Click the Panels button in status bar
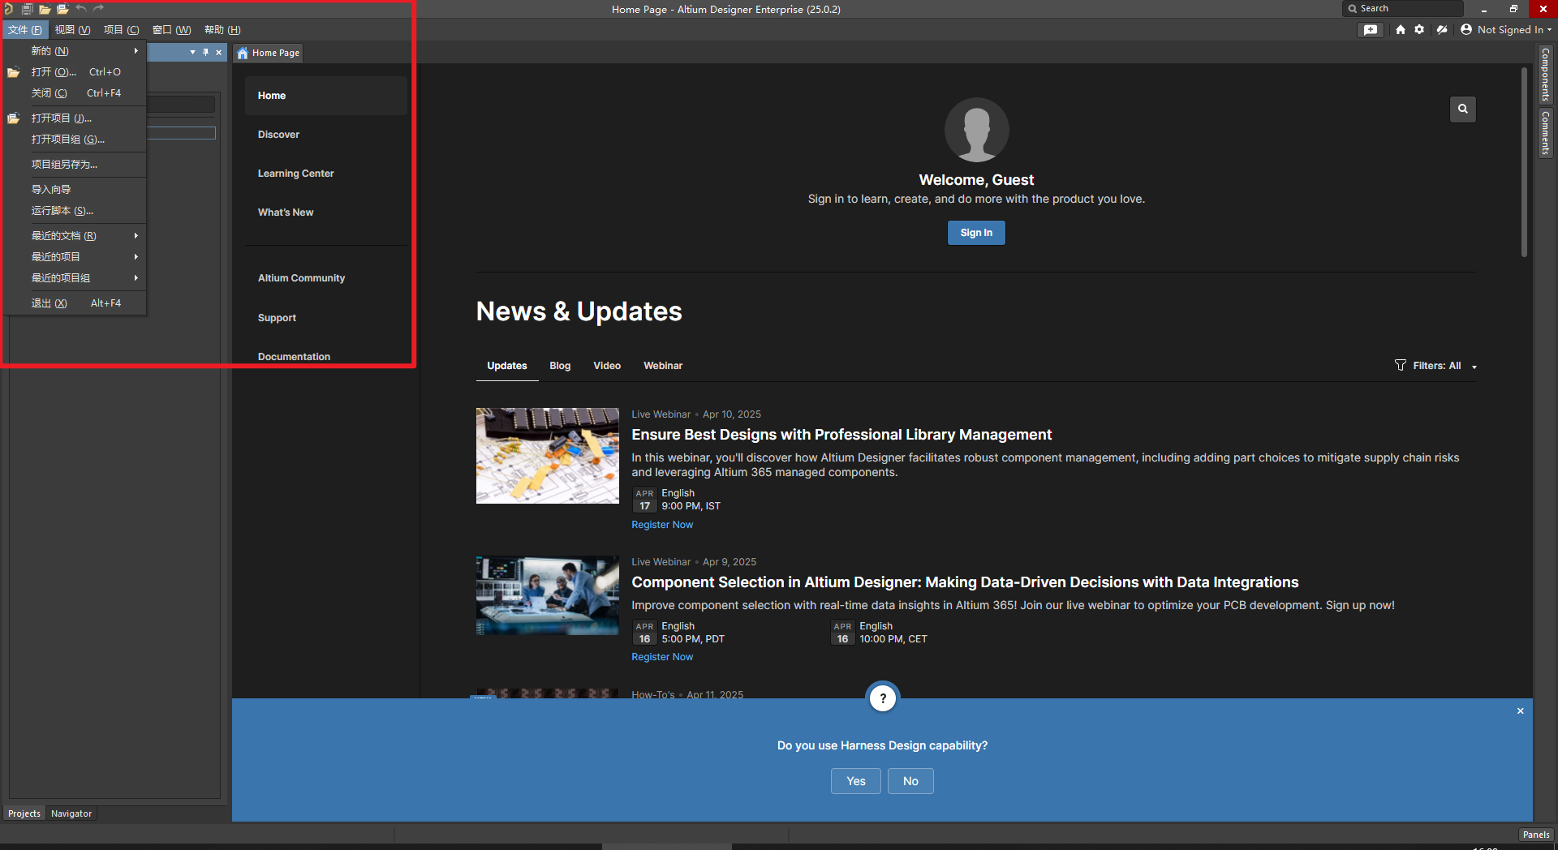 [x=1535, y=835]
